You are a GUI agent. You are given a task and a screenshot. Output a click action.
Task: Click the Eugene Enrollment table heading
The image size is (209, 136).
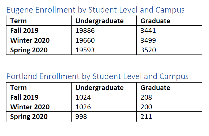coord(95,10)
